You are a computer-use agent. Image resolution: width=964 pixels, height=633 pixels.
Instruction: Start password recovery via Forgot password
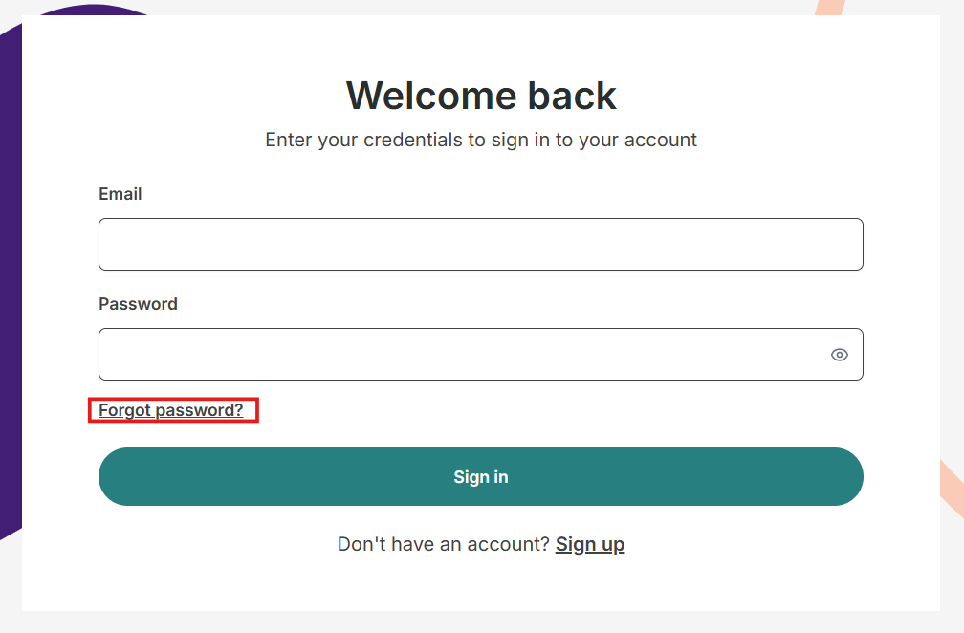(171, 410)
